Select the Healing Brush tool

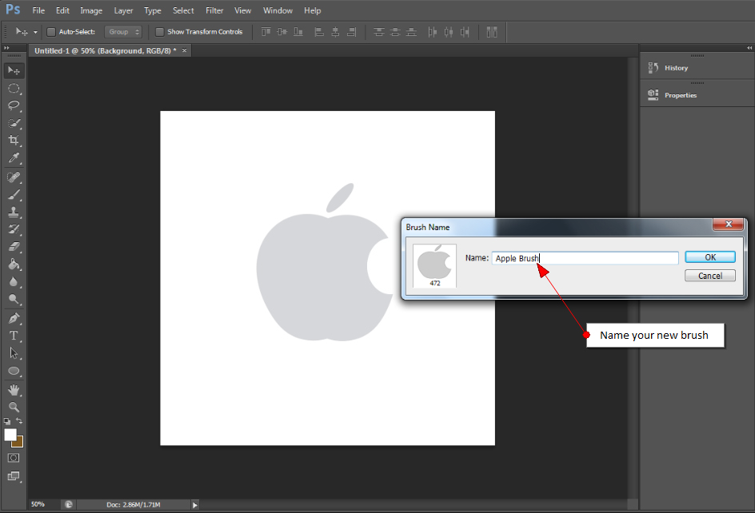(14, 177)
